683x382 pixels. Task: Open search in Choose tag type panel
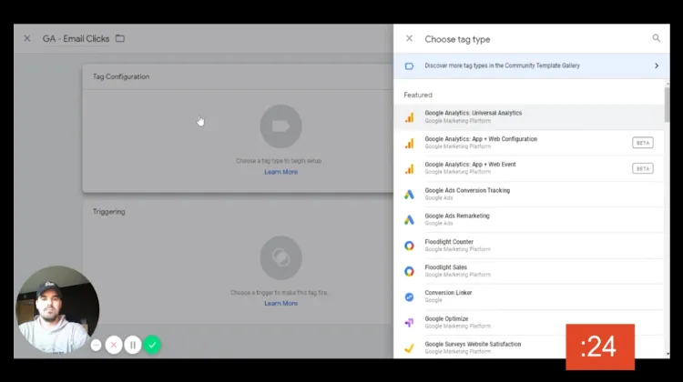tap(656, 38)
